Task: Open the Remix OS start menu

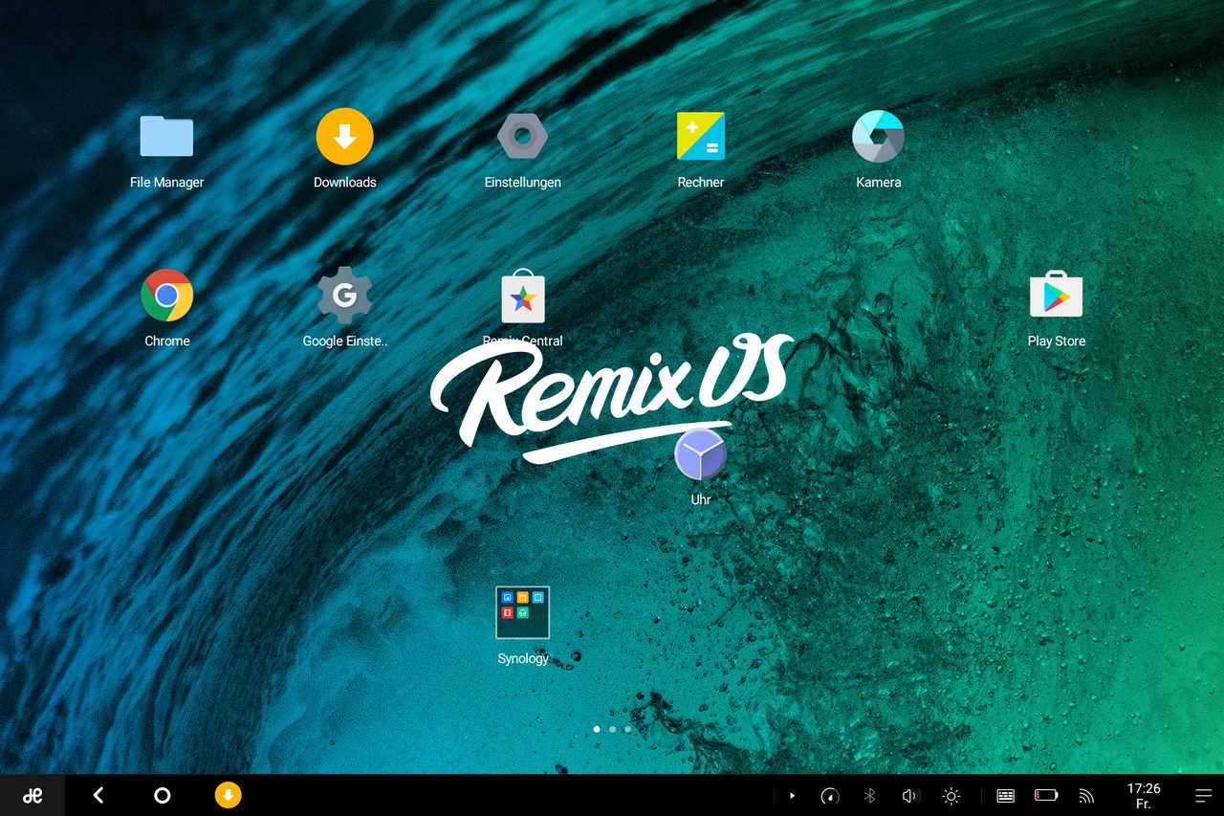Action: pos(33,795)
